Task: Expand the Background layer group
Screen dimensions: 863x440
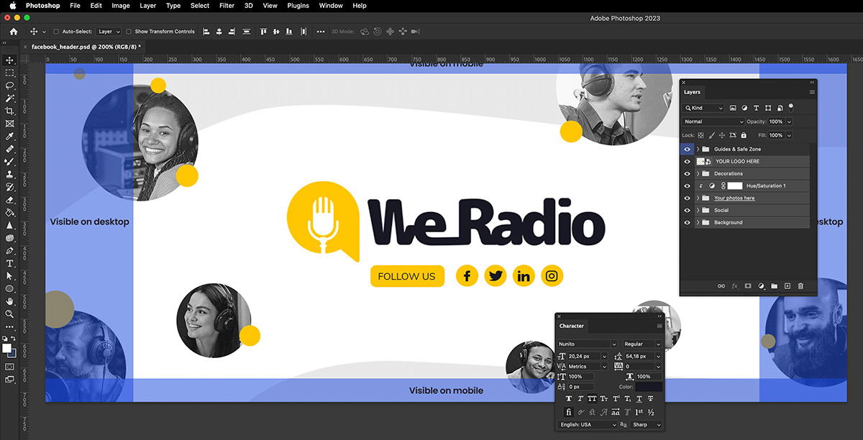Action: click(698, 223)
